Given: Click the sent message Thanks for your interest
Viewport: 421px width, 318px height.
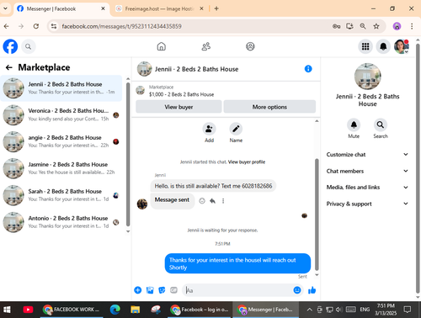Looking at the screenshot, I should (237, 263).
